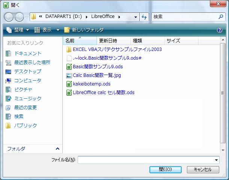Click the ミュージック sidebar icon

pos(8,99)
